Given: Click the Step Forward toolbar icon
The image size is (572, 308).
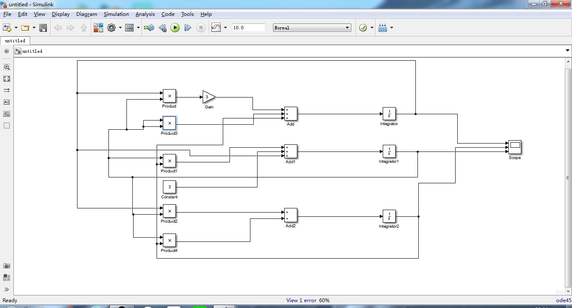Looking at the screenshot, I should click(x=188, y=28).
